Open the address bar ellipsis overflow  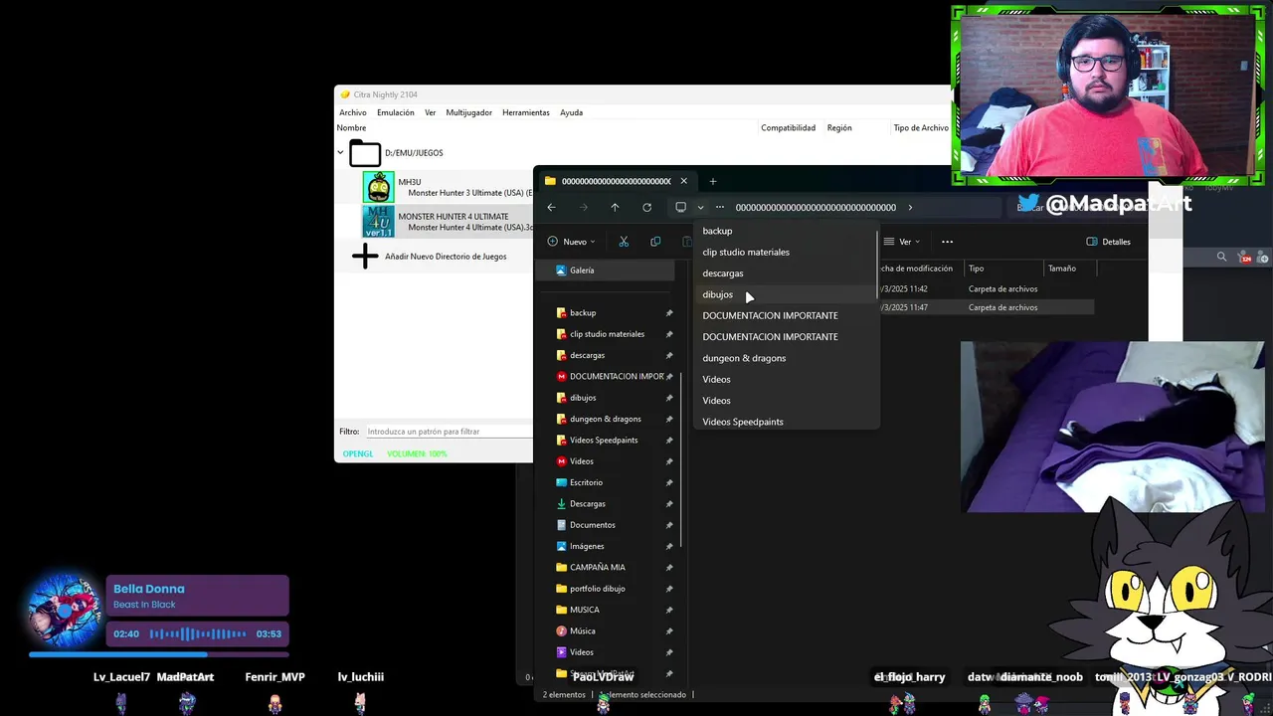tap(720, 208)
